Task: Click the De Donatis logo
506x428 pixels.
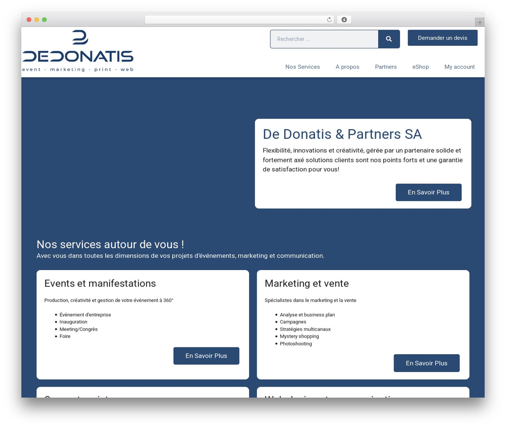Action: (x=78, y=51)
